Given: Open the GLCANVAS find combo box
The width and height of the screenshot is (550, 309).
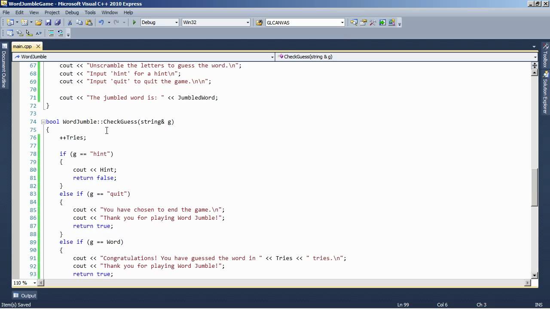Looking at the screenshot, I should (305, 22).
